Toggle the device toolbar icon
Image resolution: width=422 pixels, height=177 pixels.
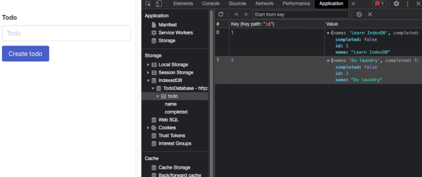click(159, 4)
